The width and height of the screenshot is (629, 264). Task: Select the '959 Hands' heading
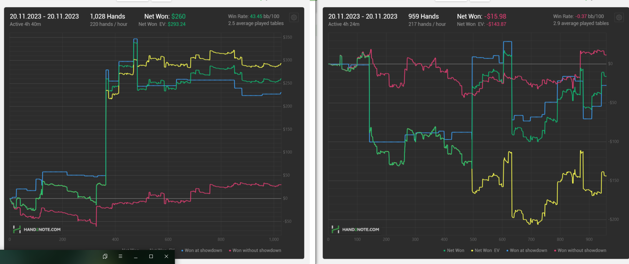[x=424, y=16]
